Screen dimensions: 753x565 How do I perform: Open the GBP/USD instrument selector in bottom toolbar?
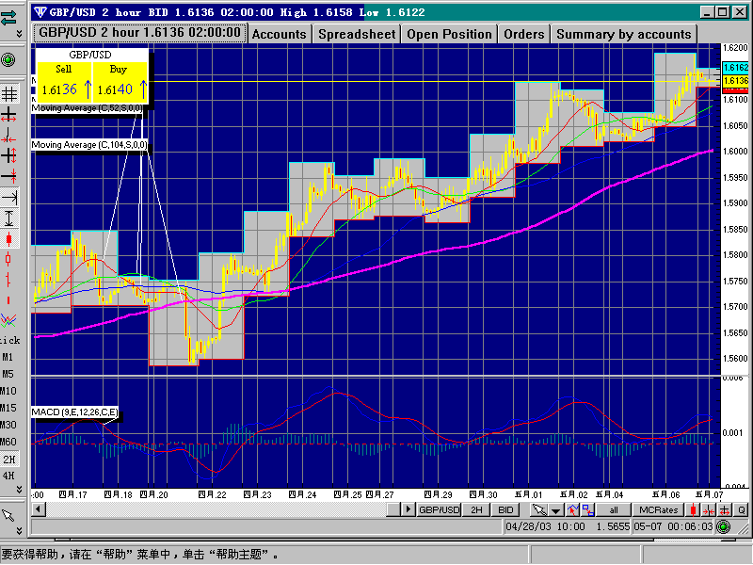[x=439, y=509]
